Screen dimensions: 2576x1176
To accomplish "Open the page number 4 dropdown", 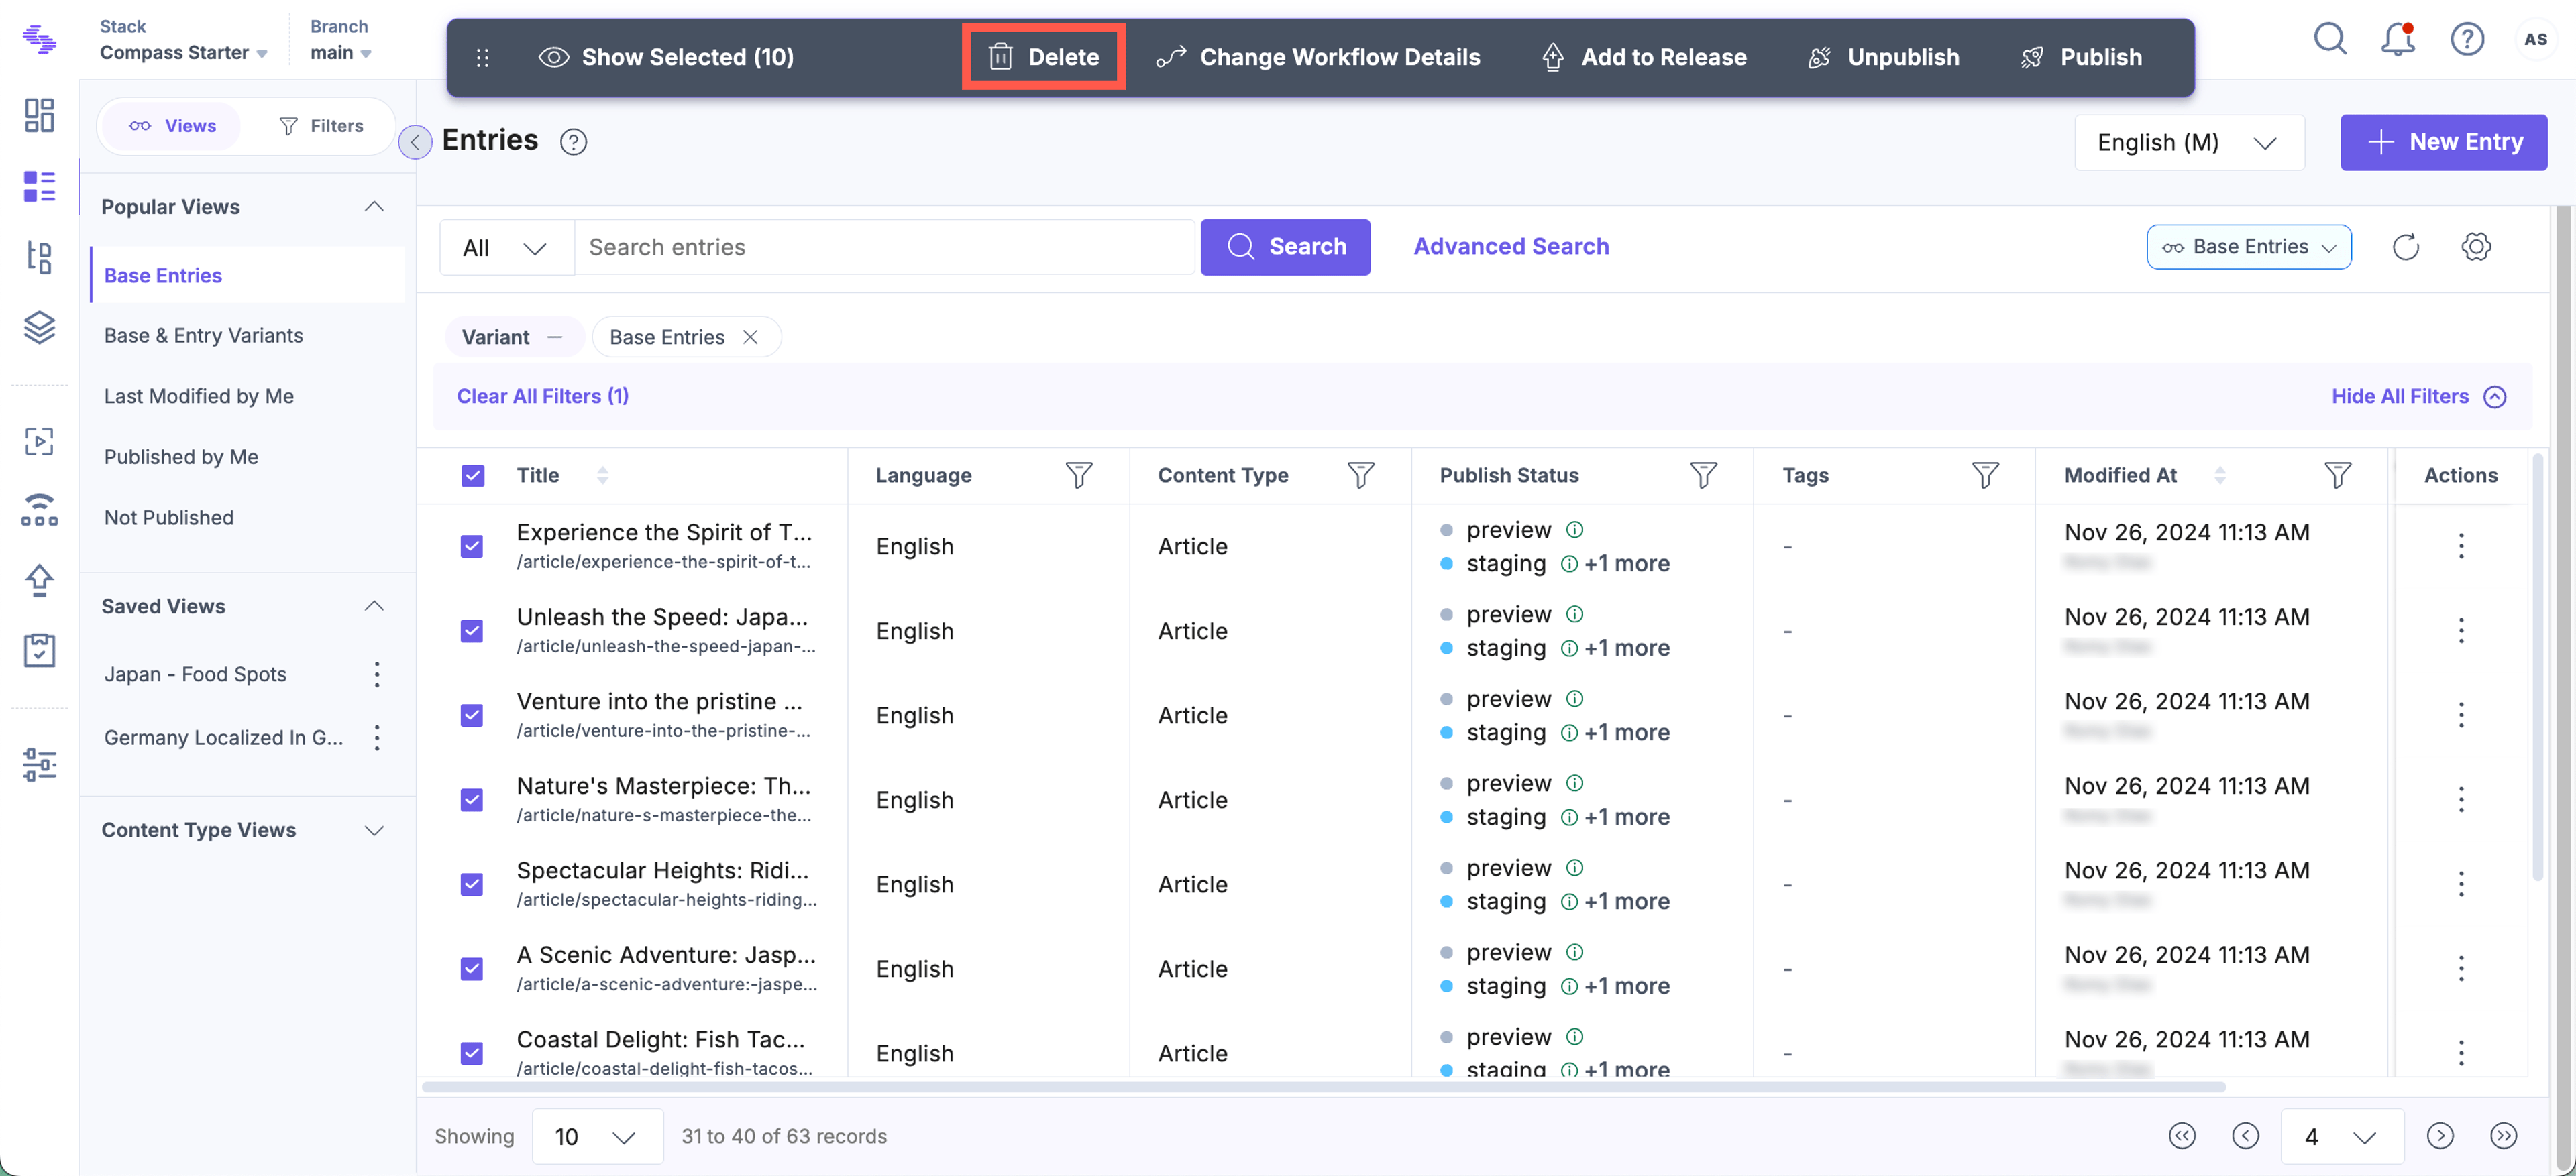I will point(2341,1136).
